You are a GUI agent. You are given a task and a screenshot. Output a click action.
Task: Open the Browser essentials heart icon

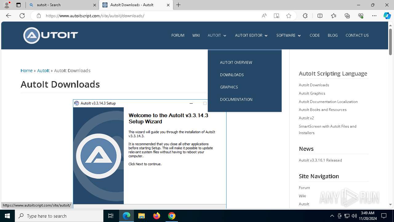pyautogui.click(x=361, y=16)
